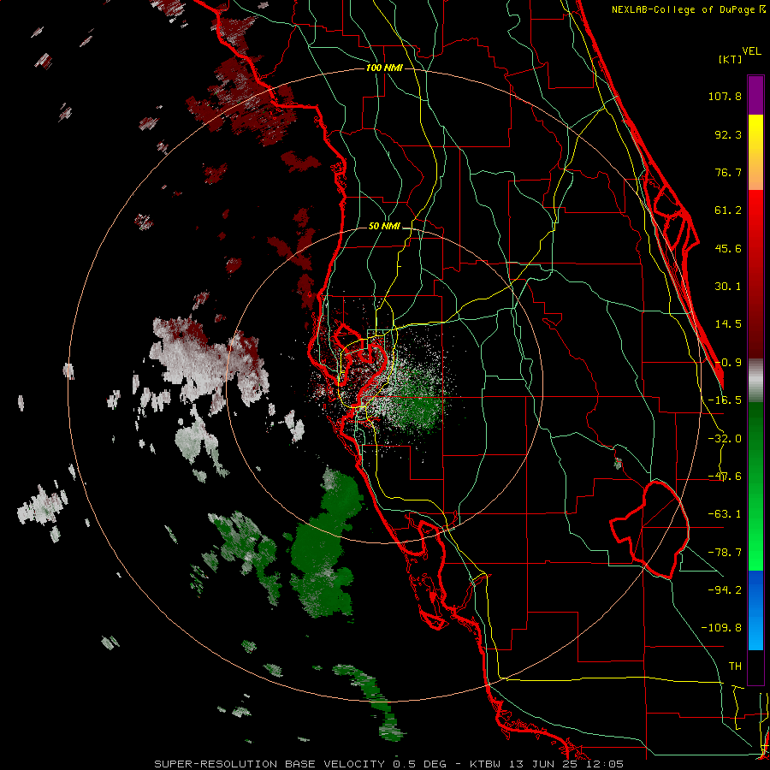Click the 100 NMI range ring label
The width and height of the screenshot is (770, 770).
coord(384,68)
